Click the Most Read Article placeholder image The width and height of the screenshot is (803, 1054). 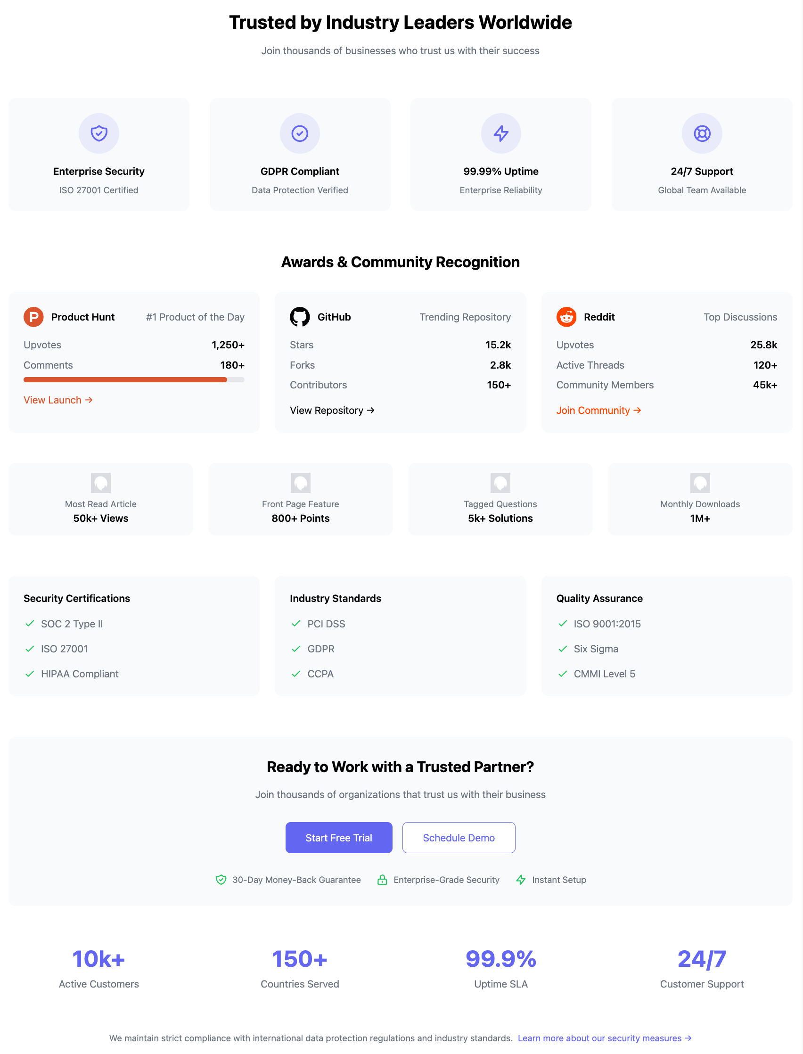tap(101, 483)
